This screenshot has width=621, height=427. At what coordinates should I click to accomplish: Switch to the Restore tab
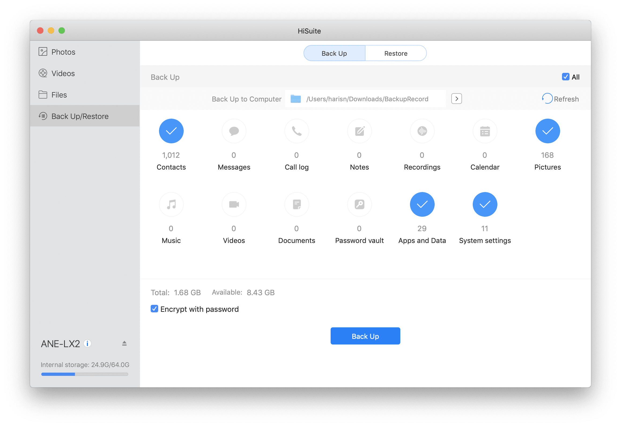point(395,53)
